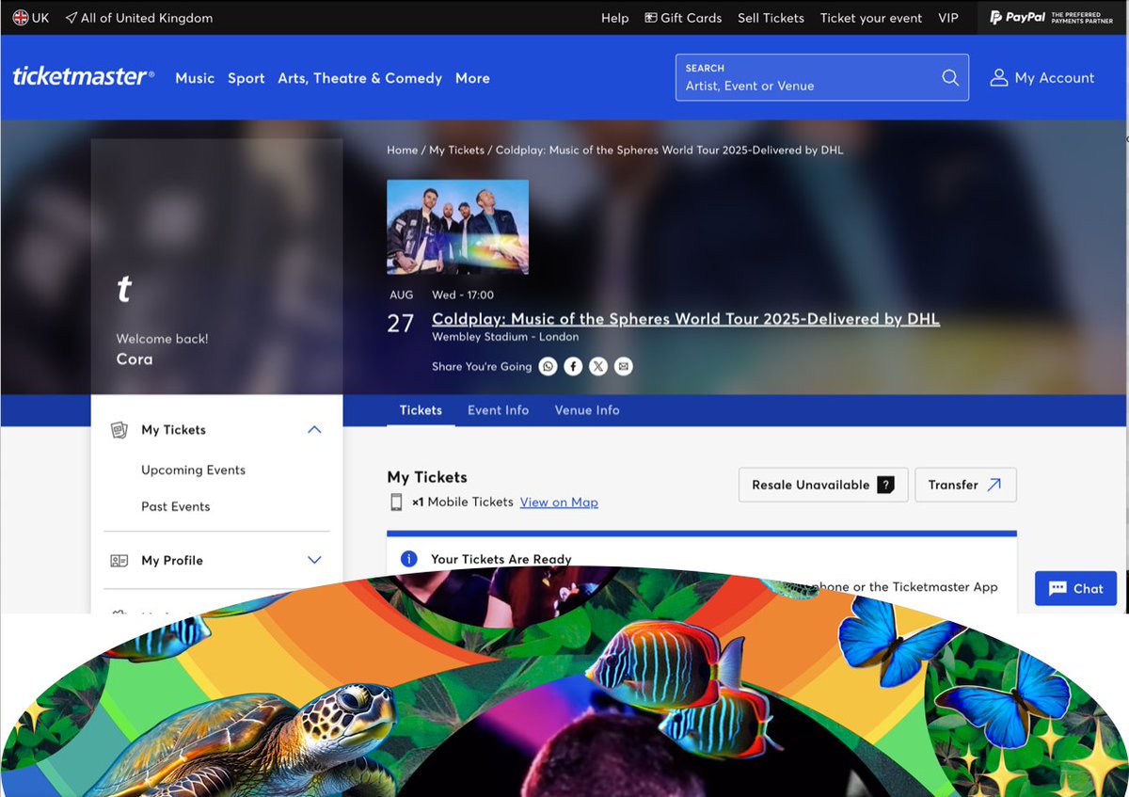Click the mobile phone tickets icon
This screenshot has width=1129, height=797.
point(396,502)
